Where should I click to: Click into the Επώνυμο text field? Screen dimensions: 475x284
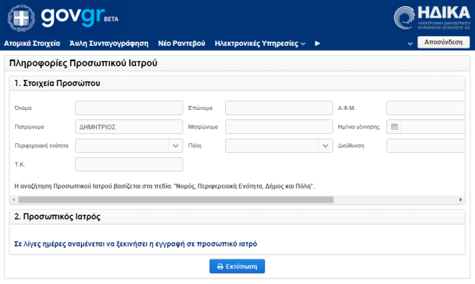click(x=278, y=108)
